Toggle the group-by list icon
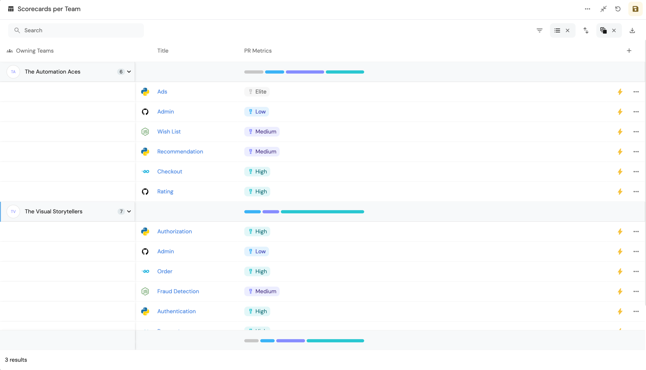This screenshot has width=646, height=370. point(557,30)
